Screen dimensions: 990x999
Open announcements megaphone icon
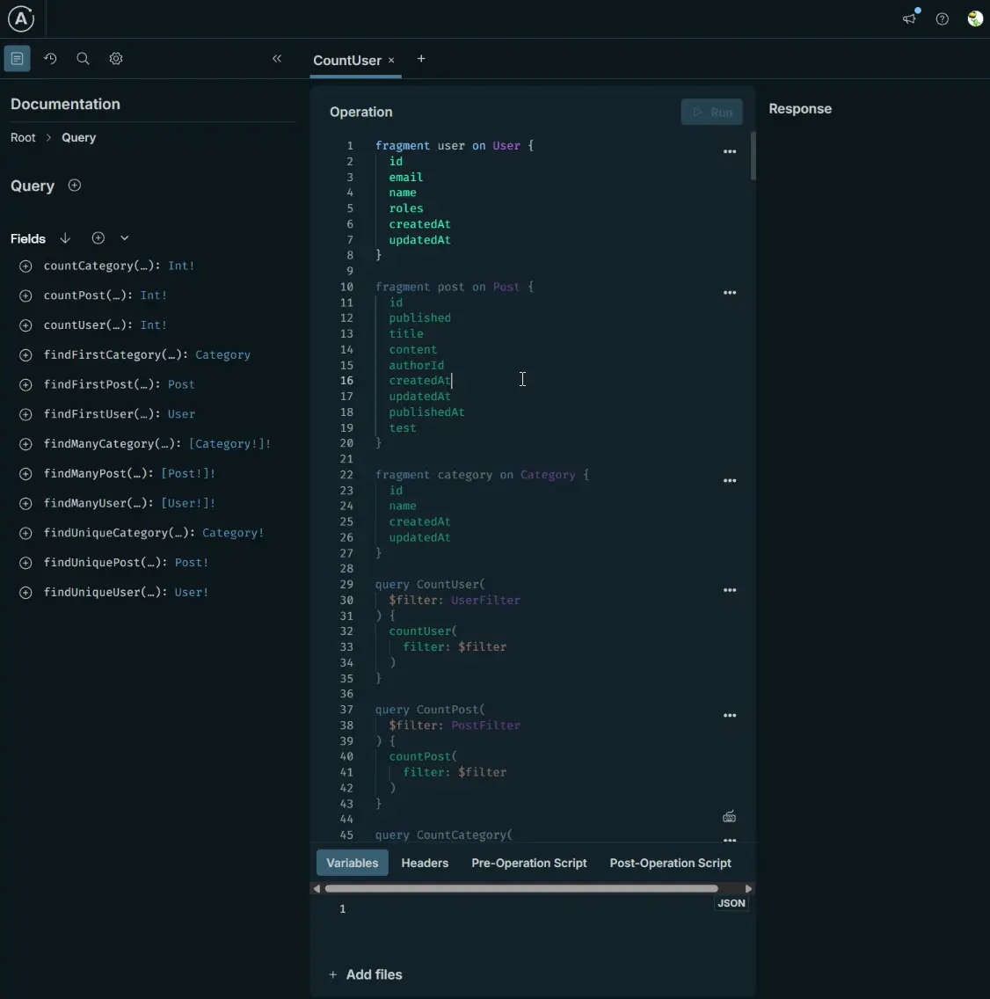click(x=910, y=18)
